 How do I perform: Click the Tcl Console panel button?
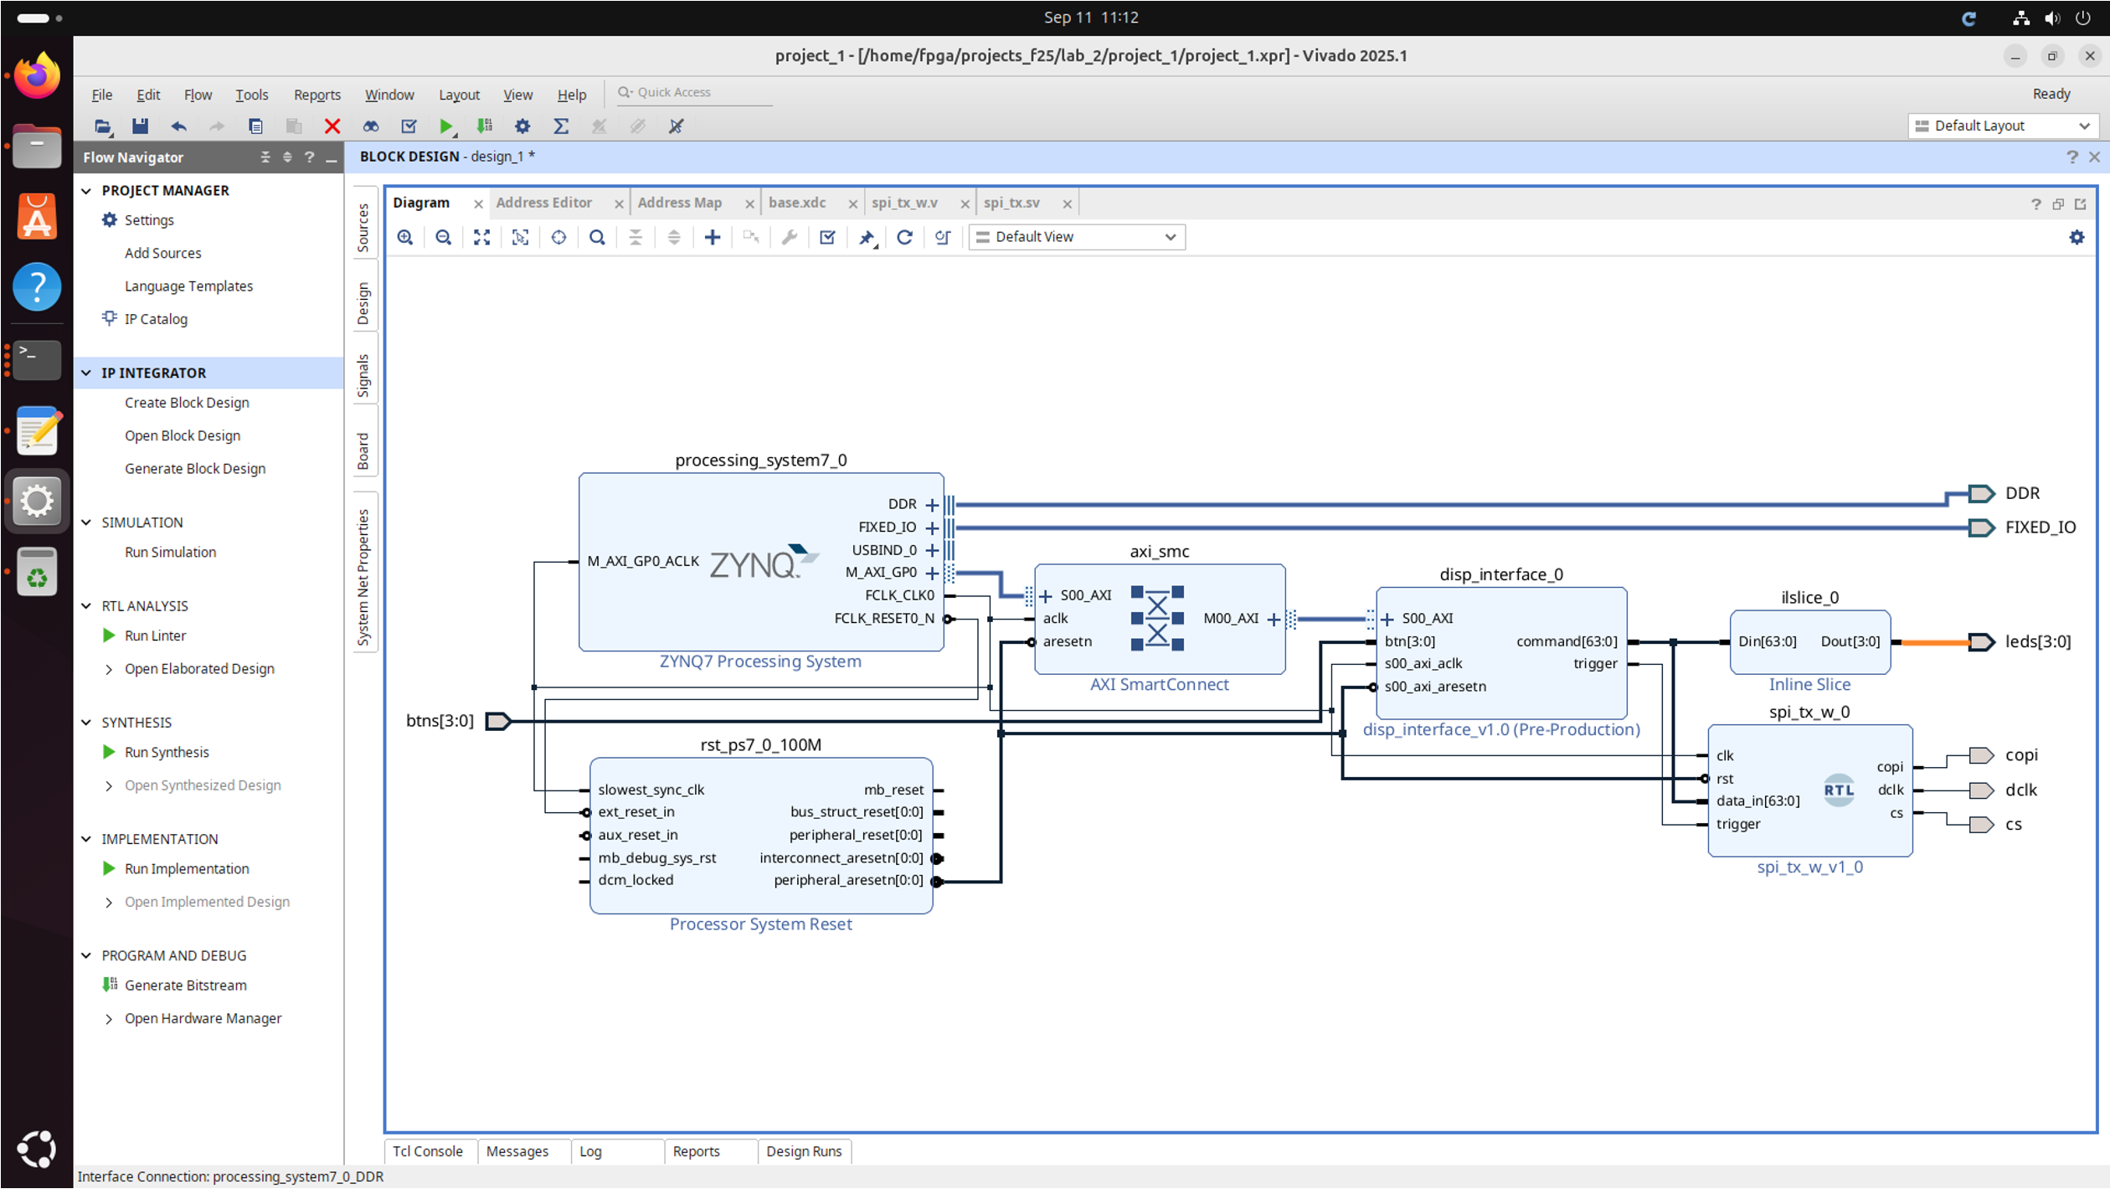tap(427, 1151)
